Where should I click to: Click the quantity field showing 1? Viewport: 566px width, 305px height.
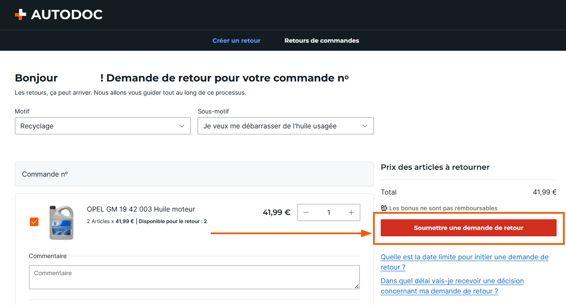click(329, 212)
